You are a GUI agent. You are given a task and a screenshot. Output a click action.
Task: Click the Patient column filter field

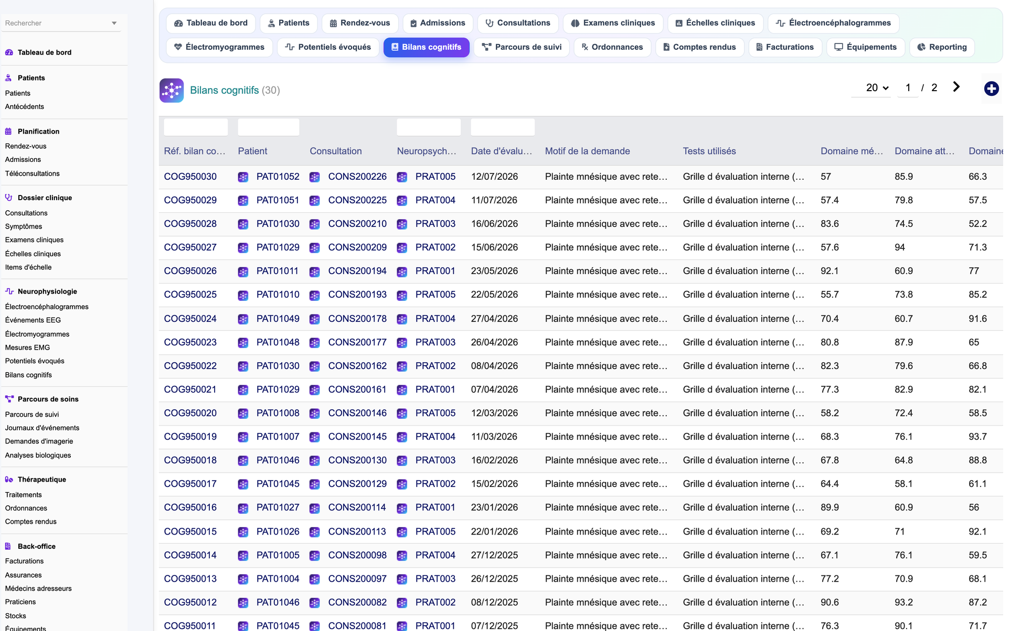(x=269, y=127)
